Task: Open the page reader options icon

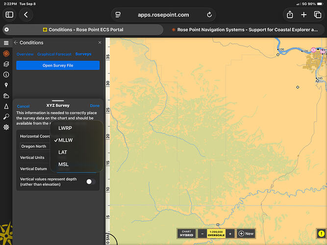Action: [x=118, y=15]
